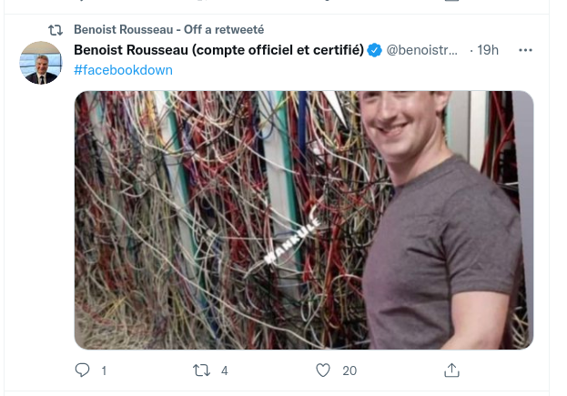The width and height of the screenshot is (567, 396).
Task: Retweet the #facebookdown tweet
Action: point(203,371)
